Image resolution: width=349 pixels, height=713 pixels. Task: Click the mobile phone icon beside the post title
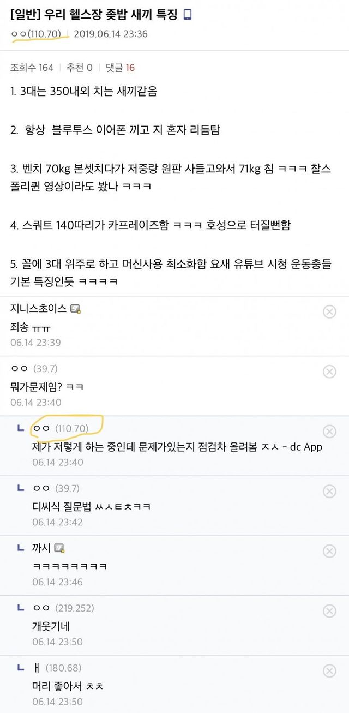(x=188, y=15)
